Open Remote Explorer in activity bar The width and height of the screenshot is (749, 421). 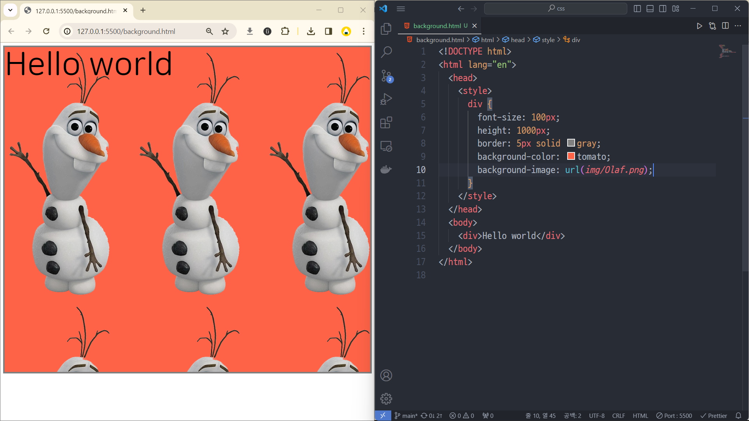pos(386,146)
